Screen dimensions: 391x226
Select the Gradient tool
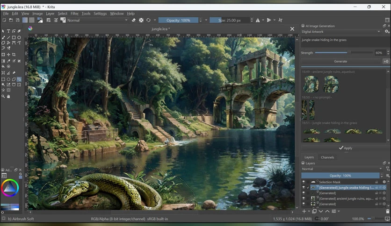[3, 61]
